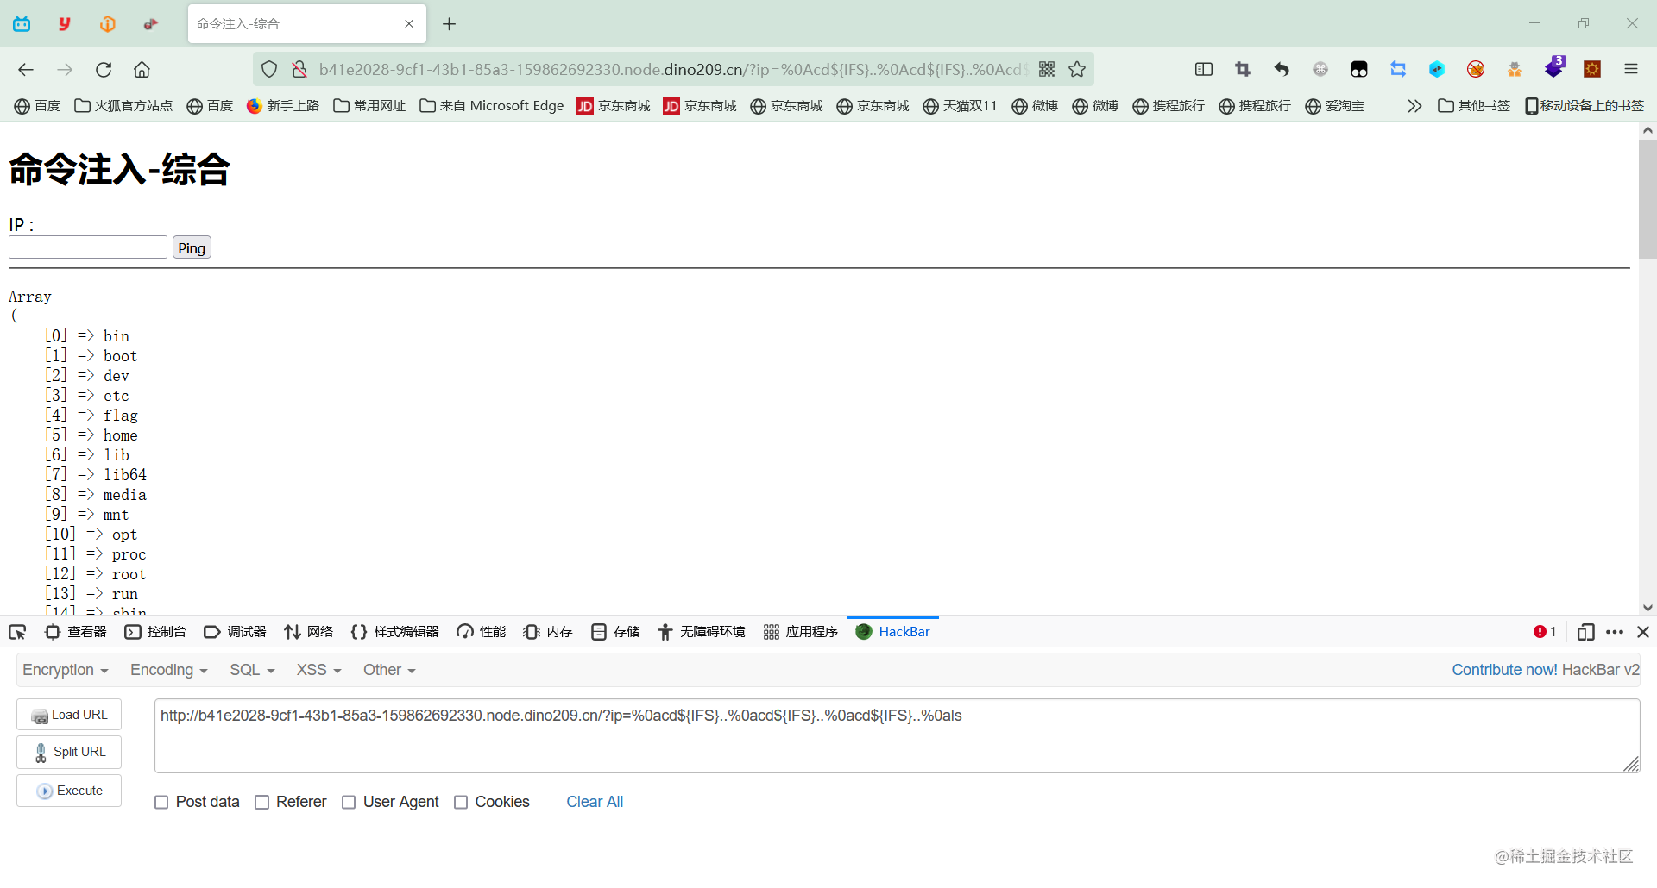Viewport: 1657px width, 888px height.
Task: Click the Contribute now! link
Action: (1504, 670)
